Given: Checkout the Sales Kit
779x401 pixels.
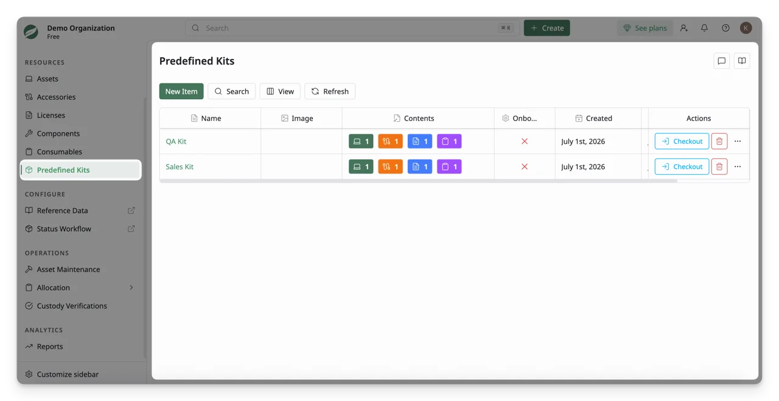Looking at the screenshot, I should (682, 167).
